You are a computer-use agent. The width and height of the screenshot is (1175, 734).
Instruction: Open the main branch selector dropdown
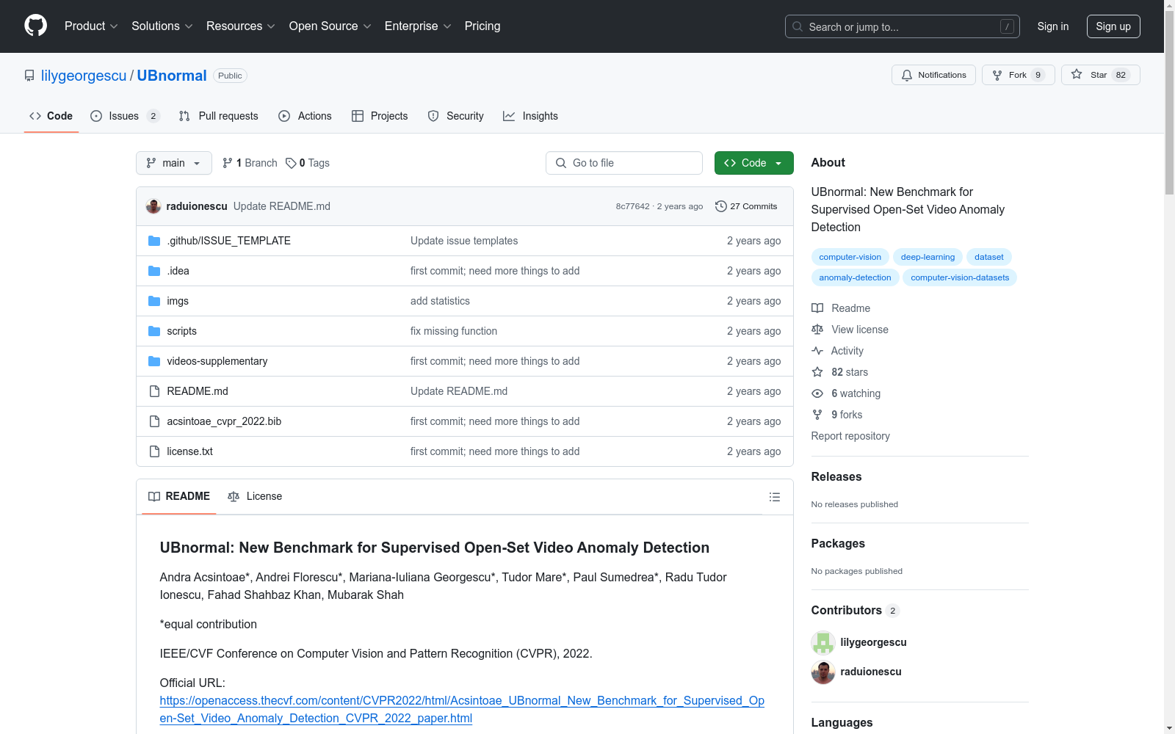tap(174, 163)
